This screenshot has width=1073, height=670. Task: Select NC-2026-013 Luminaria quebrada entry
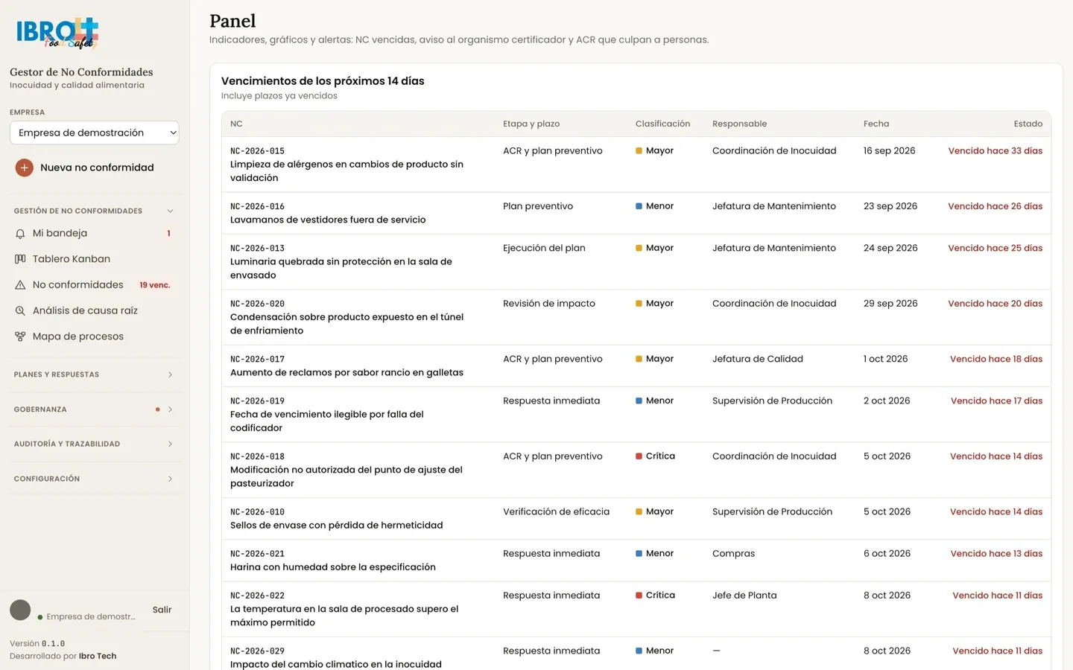coord(636,262)
